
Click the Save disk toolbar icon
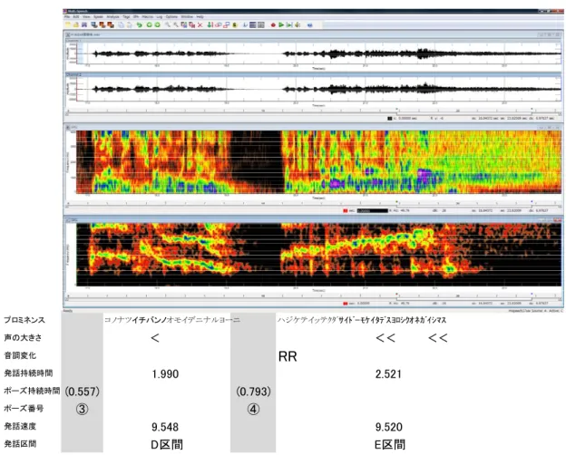tap(84, 24)
